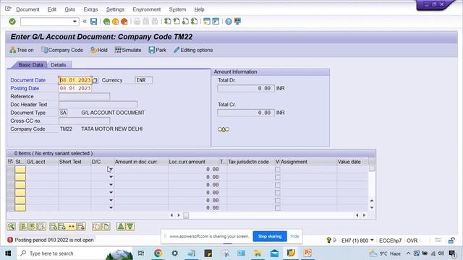Open the blue Help question mark icon
Viewport: 463px width, 260px height.
click(229, 22)
